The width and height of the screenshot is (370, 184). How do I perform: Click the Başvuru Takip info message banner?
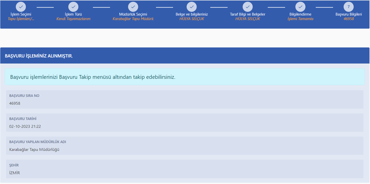point(185,77)
